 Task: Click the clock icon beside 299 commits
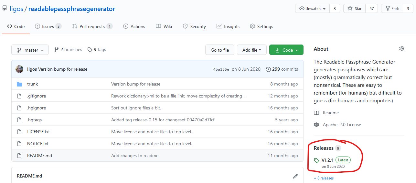pyautogui.click(x=268, y=69)
